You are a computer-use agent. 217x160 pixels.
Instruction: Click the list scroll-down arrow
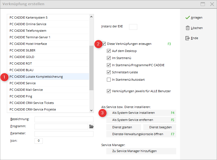pyautogui.click(x=91, y=110)
